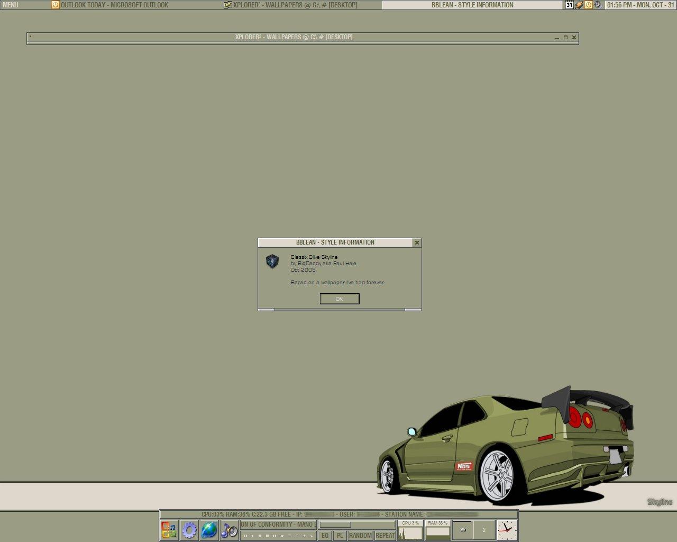
Task: Open the music note speaker icon
Action: point(229,530)
